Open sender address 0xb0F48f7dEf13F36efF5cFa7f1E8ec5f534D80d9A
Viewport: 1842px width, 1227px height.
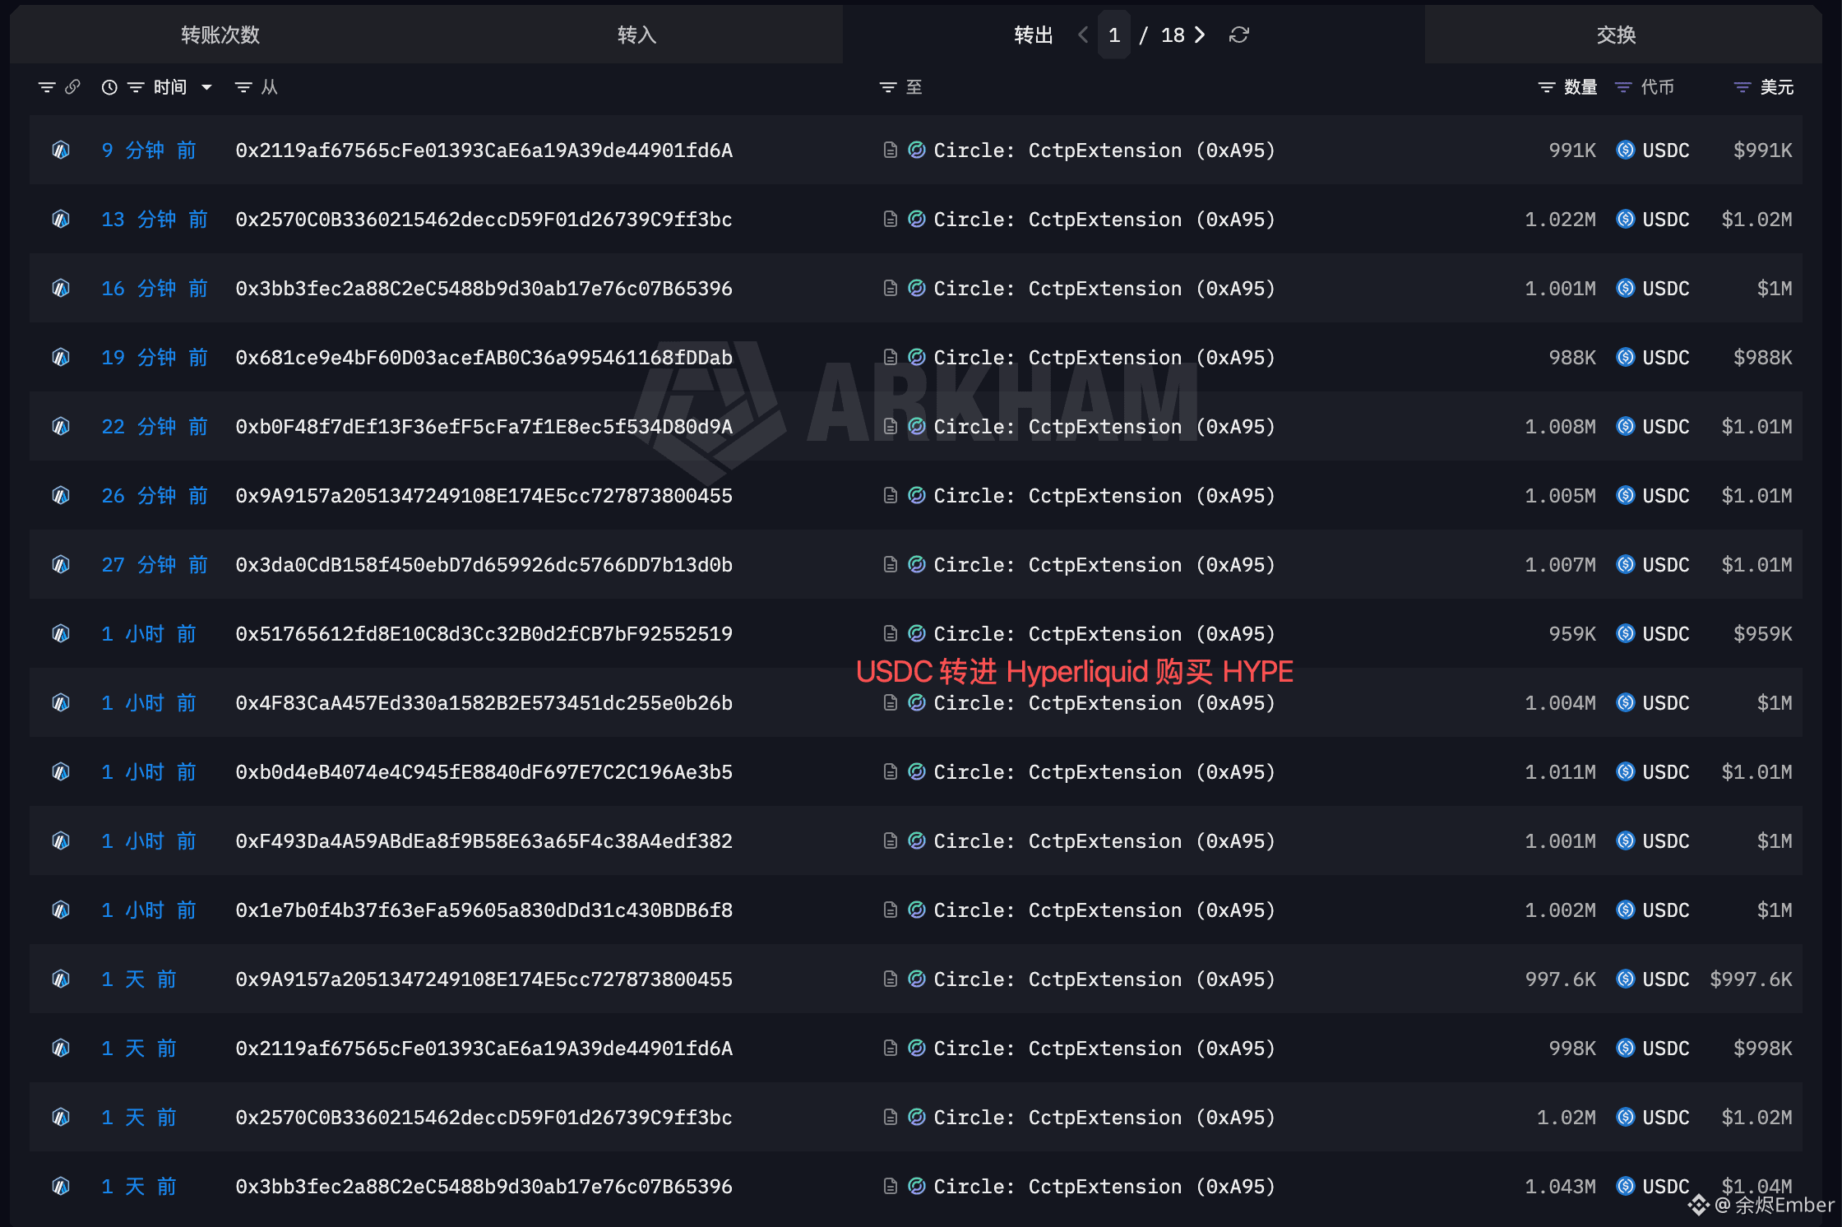[x=484, y=426]
